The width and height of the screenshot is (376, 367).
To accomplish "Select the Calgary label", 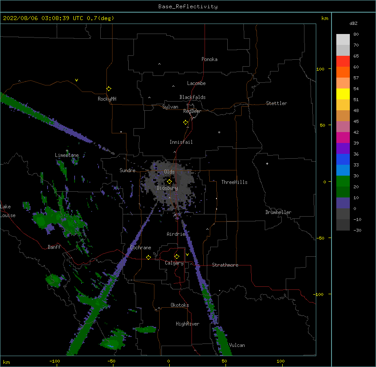I will coord(174,263).
